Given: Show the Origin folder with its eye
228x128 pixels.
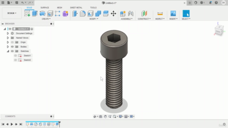Looking at the screenshot, I should pos(12,42).
